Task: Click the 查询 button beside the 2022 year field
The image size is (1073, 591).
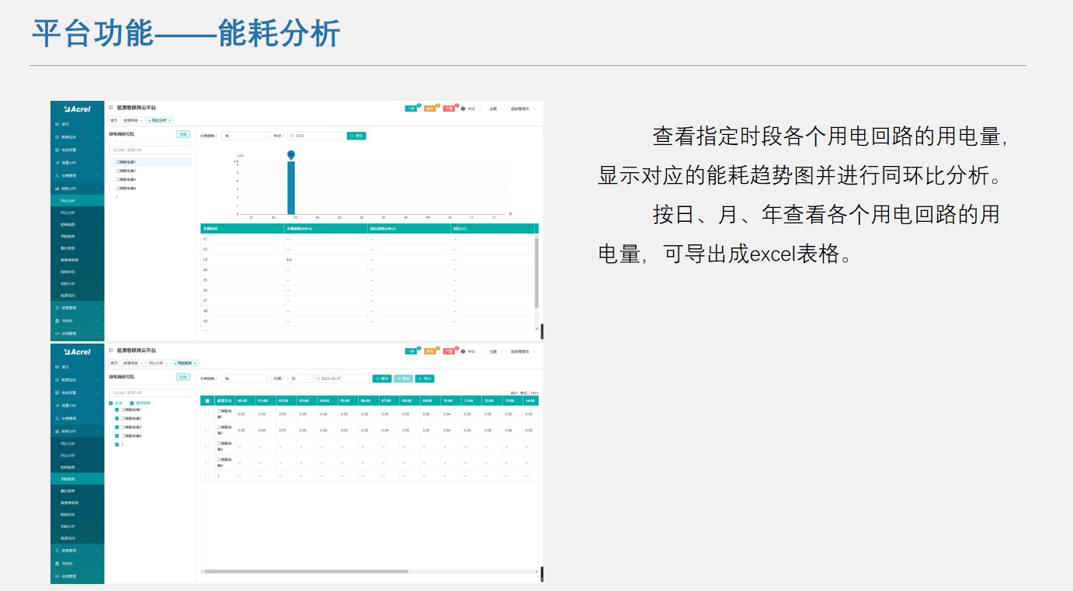Action: tap(356, 136)
